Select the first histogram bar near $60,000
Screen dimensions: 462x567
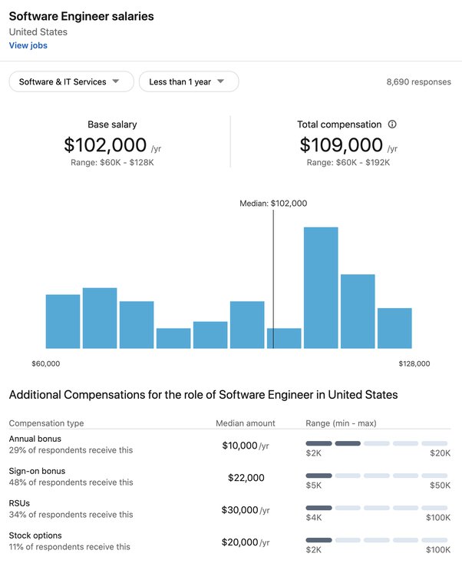tap(63, 321)
